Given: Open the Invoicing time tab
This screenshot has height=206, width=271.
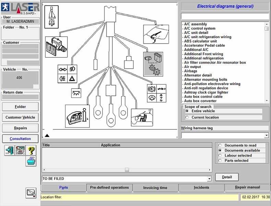Looking at the screenshot, I should pyautogui.click(x=155, y=188).
